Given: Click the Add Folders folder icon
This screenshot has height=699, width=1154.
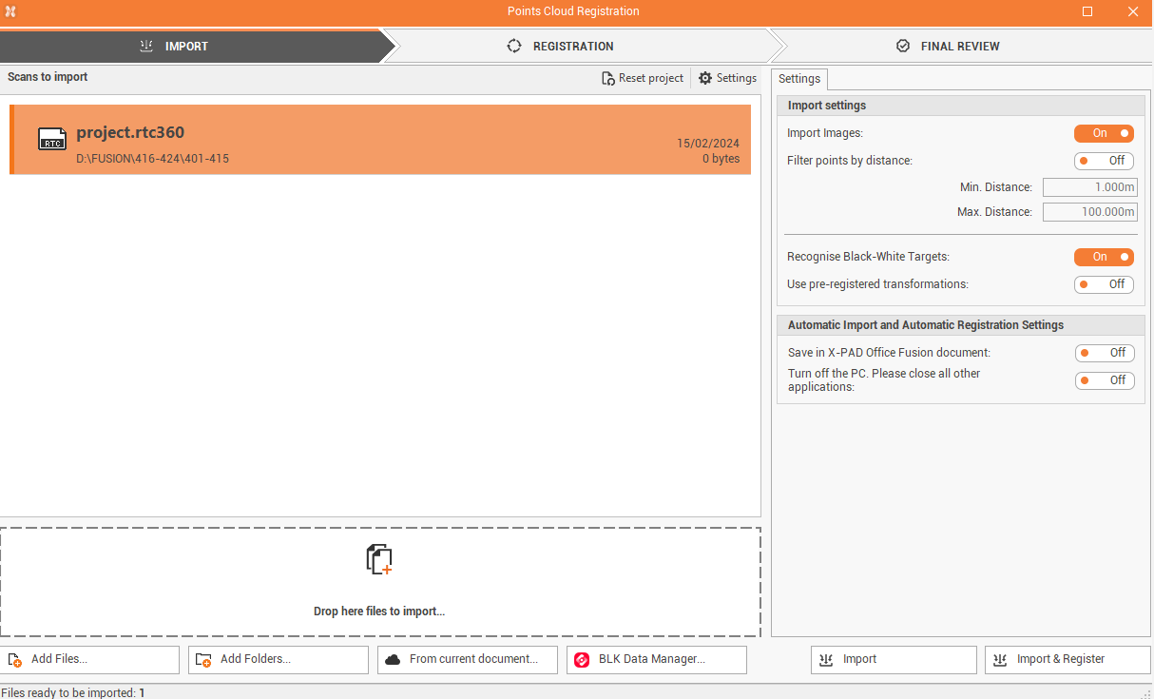Looking at the screenshot, I should [203, 659].
